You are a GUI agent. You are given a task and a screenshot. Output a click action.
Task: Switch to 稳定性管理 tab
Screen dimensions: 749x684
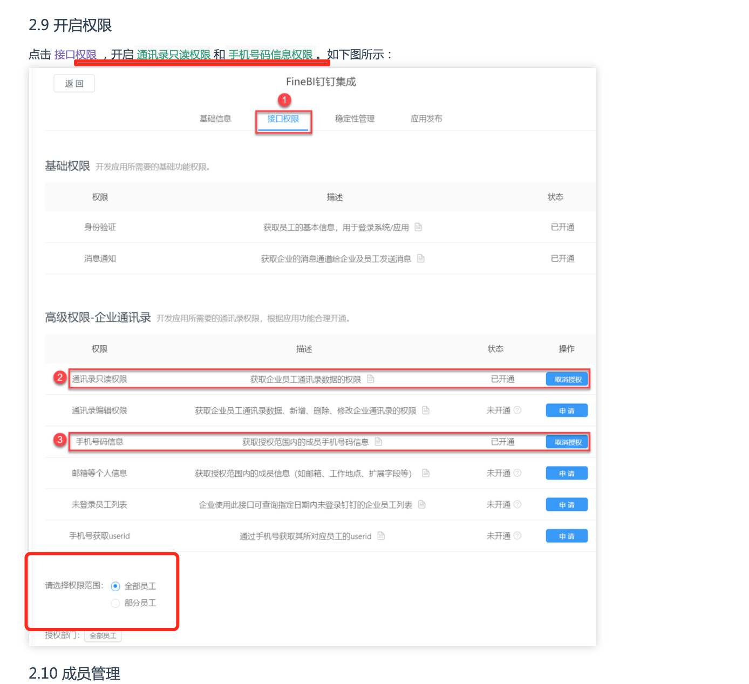pos(355,119)
